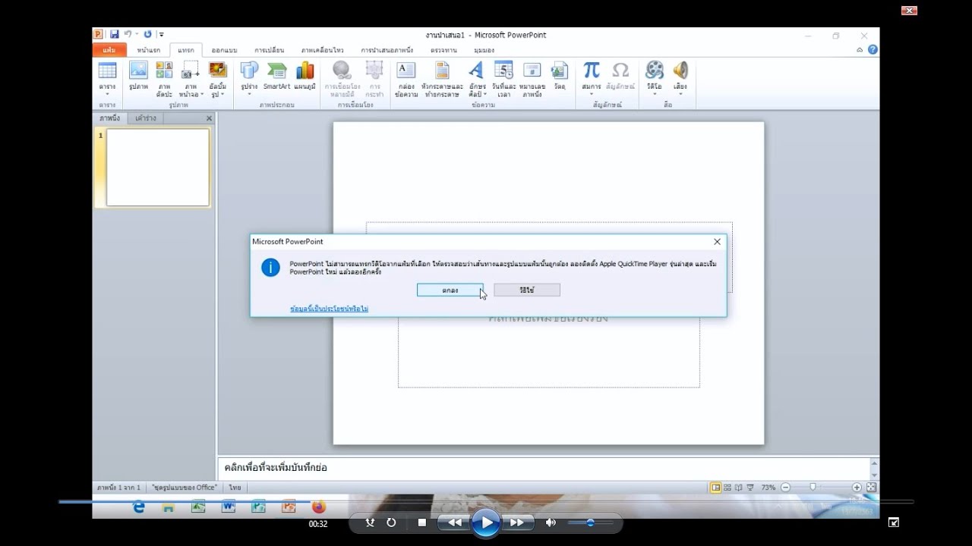Insert audio (เสียง) from ribbon
The width and height of the screenshot is (972, 546).
pos(680,80)
